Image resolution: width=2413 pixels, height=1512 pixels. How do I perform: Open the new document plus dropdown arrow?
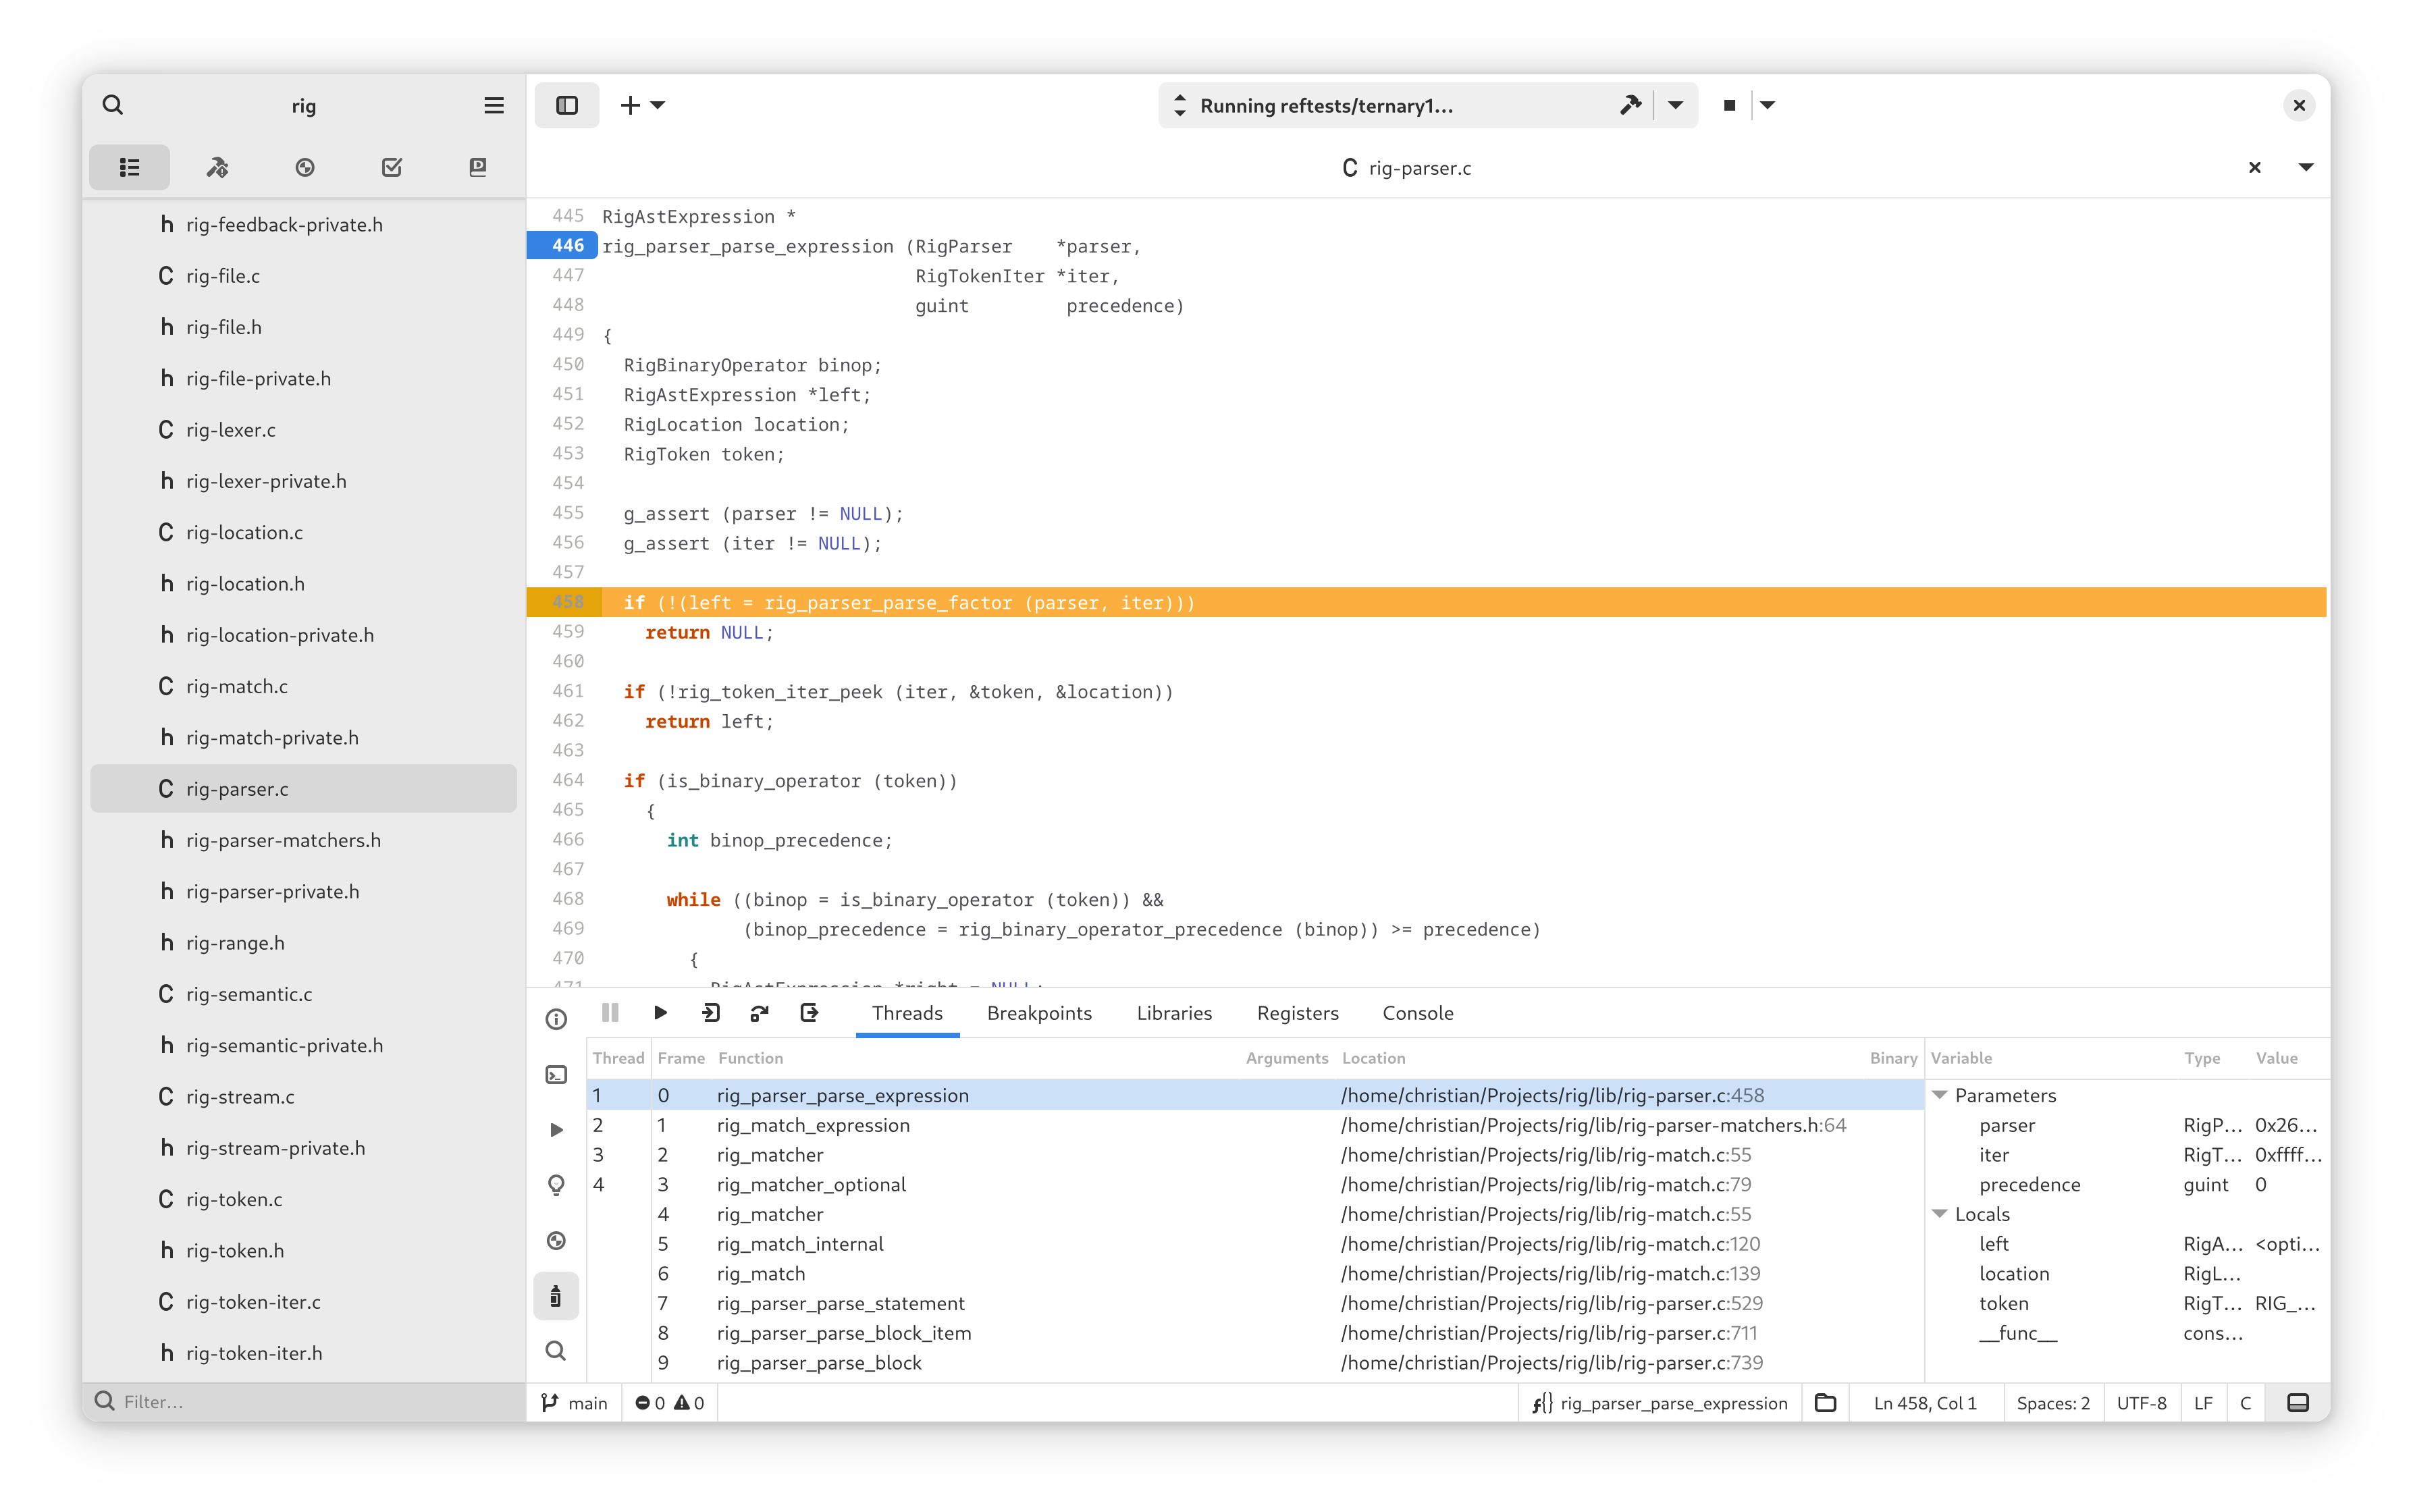click(x=658, y=105)
